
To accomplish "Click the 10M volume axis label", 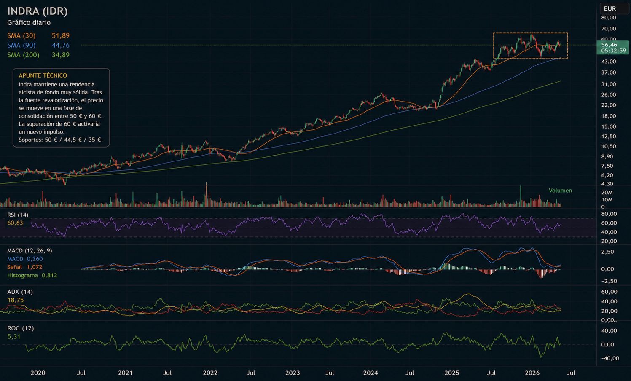I will click(x=607, y=200).
